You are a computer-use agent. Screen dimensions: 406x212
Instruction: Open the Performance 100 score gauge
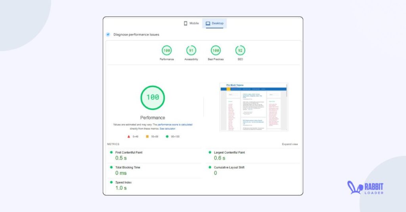coord(167,50)
